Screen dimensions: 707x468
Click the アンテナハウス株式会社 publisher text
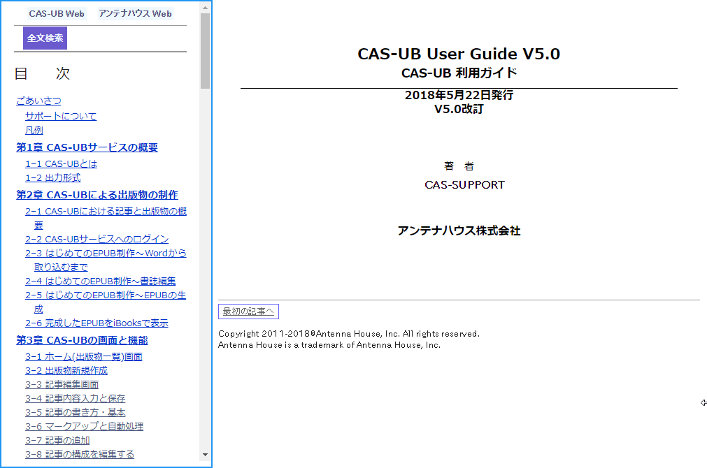tap(459, 231)
